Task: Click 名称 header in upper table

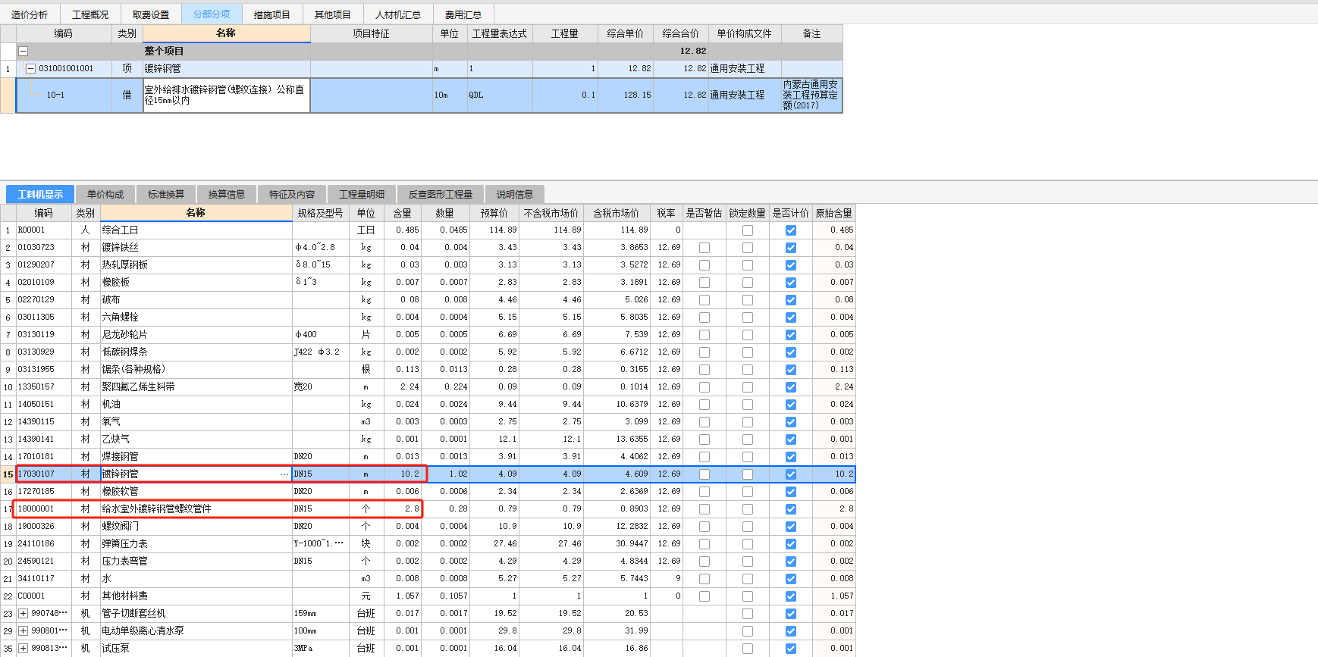Action: pyautogui.click(x=226, y=33)
